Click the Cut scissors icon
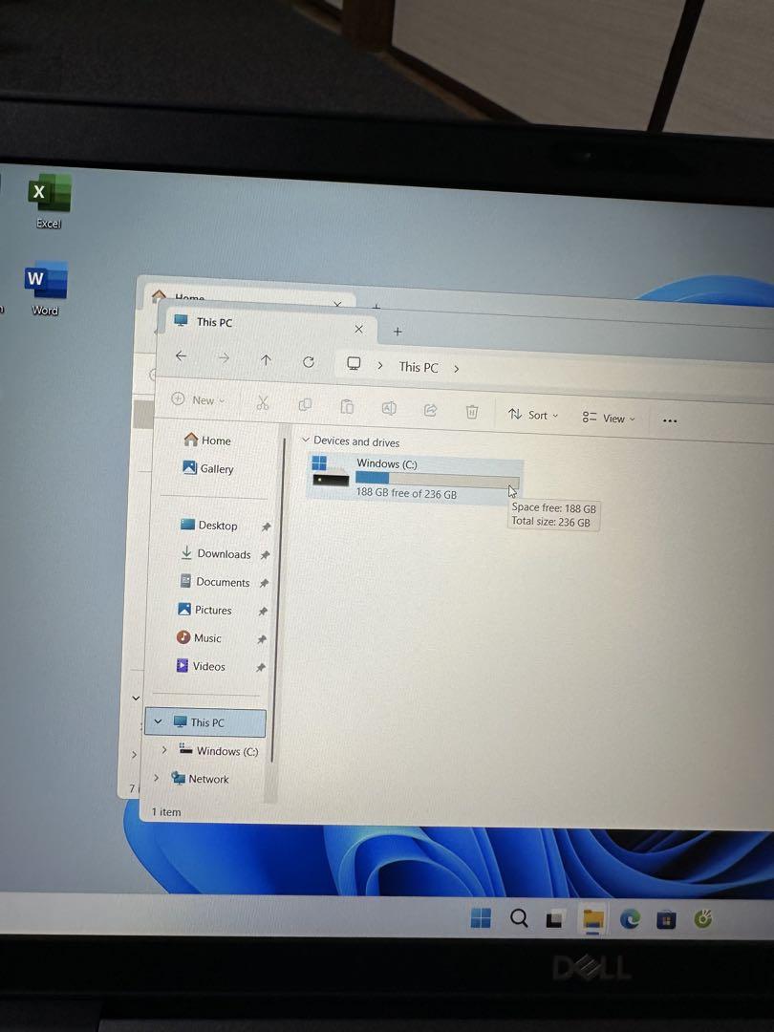774x1032 pixels. [263, 402]
